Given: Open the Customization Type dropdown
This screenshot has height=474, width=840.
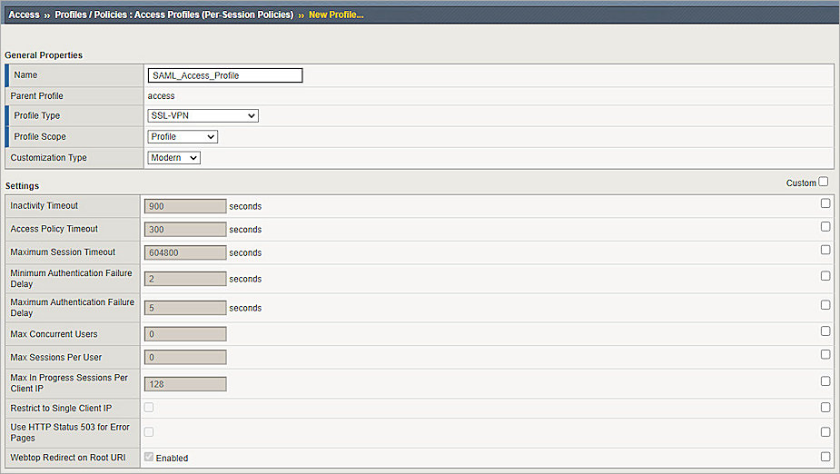Looking at the screenshot, I should click(x=174, y=158).
